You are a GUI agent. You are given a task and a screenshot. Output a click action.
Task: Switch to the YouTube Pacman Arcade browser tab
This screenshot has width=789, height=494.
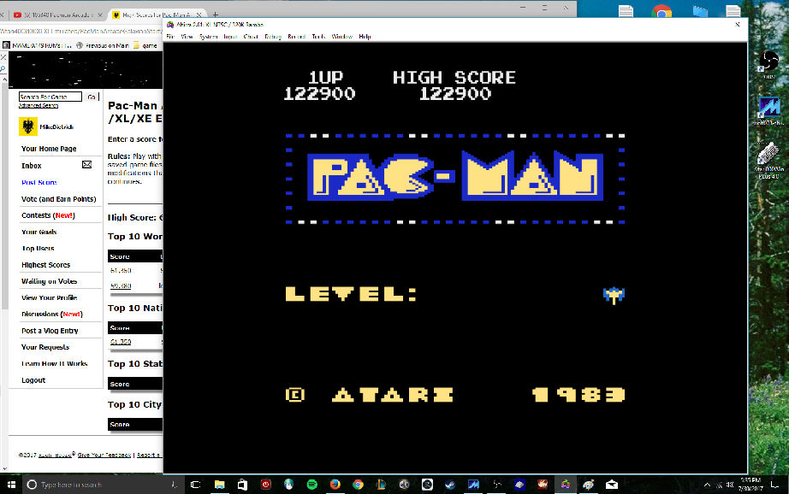56,15
